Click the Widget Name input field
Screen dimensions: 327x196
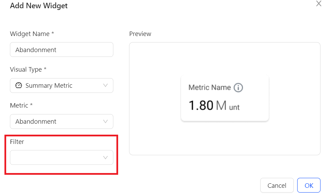pos(62,50)
